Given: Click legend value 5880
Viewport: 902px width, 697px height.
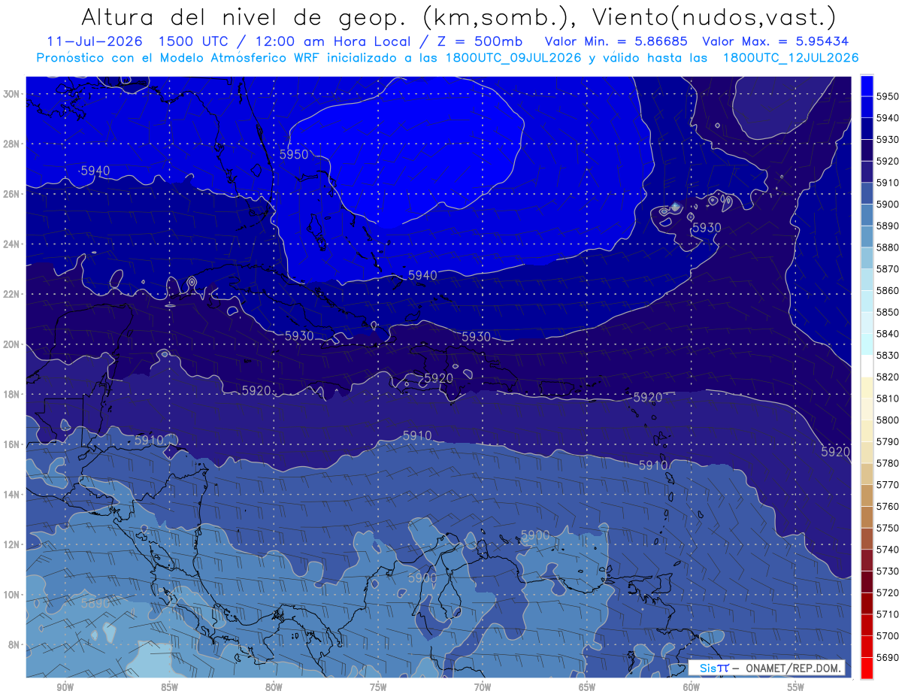Looking at the screenshot, I should click(888, 247).
